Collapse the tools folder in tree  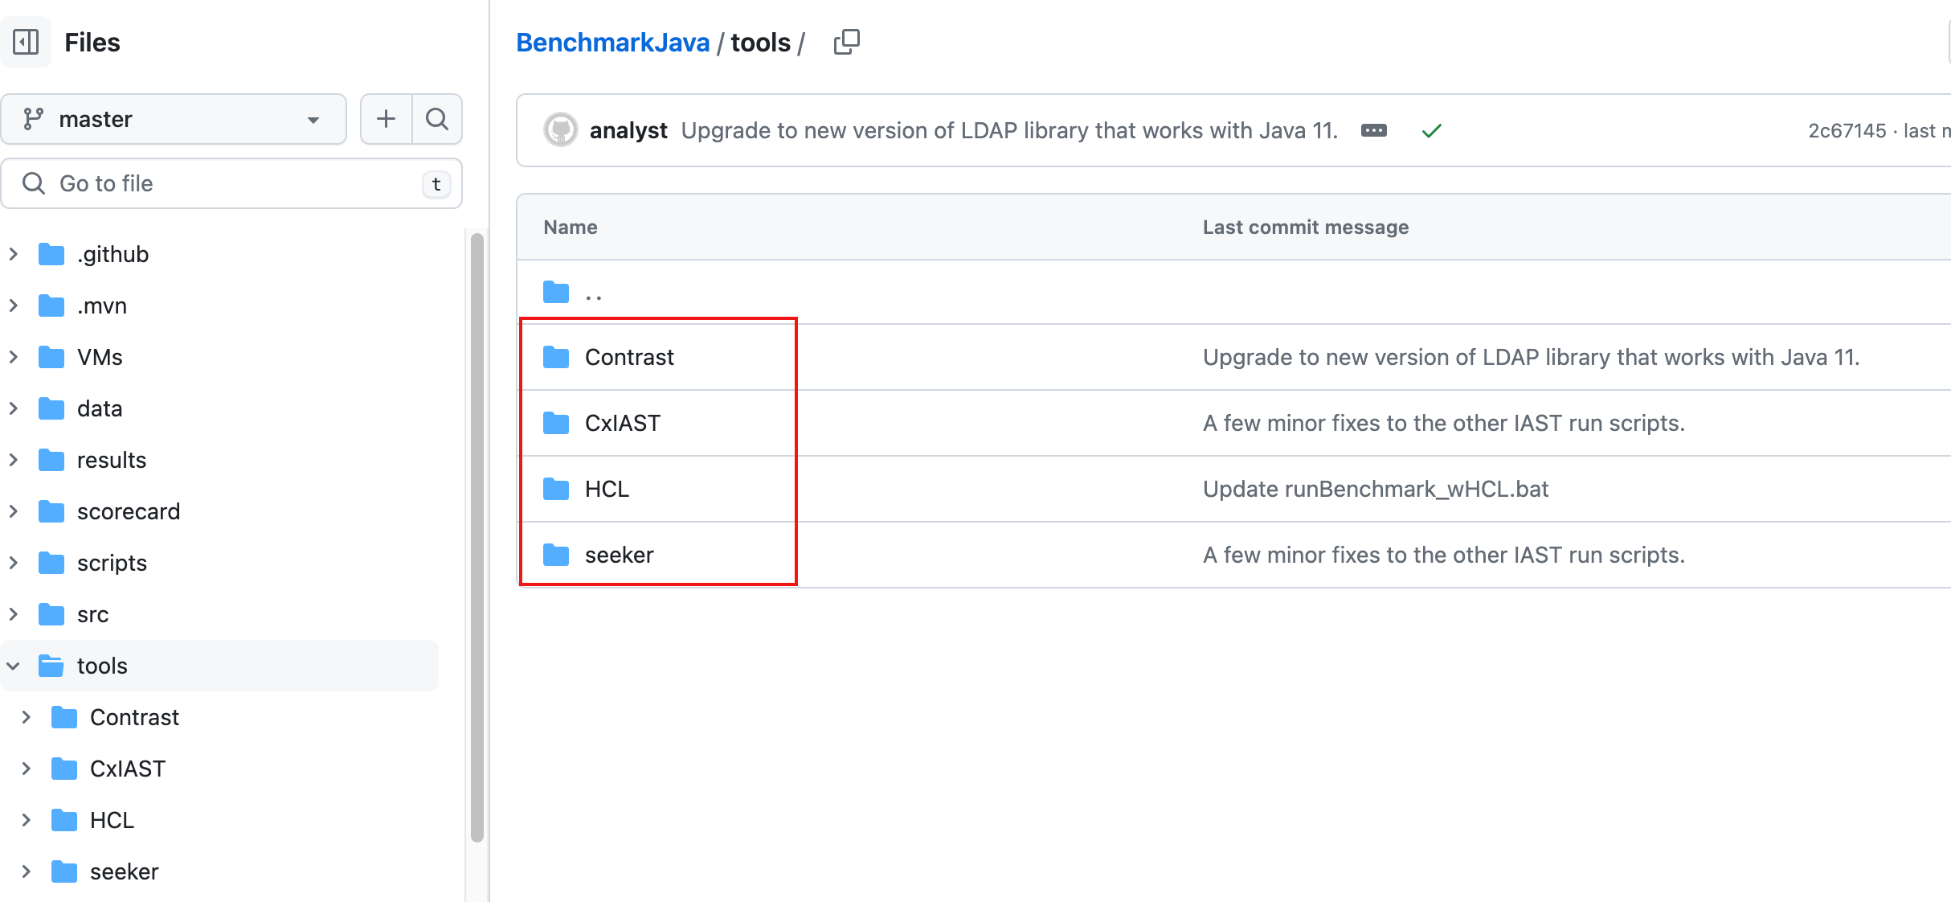coord(14,666)
